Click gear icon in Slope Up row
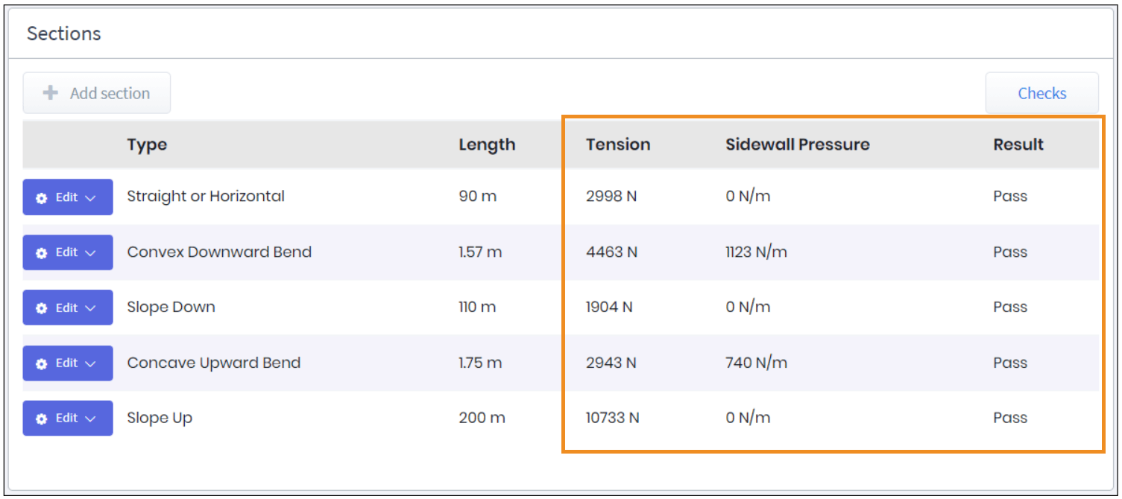Screen dimensions: 1122x499 click(42, 419)
